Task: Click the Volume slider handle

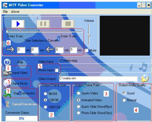Action: tap(89, 35)
